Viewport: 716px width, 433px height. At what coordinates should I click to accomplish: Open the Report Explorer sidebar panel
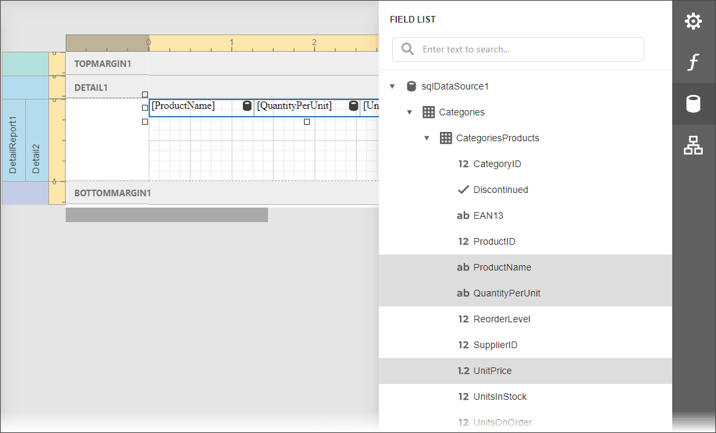(693, 145)
